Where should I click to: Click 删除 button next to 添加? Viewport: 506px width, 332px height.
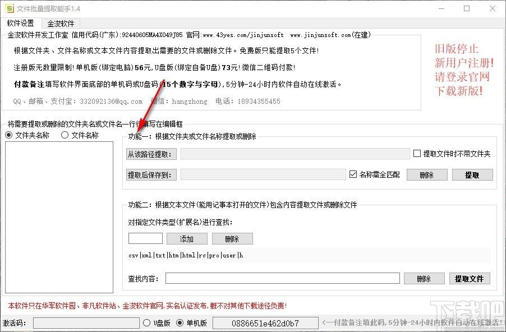click(x=232, y=239)
